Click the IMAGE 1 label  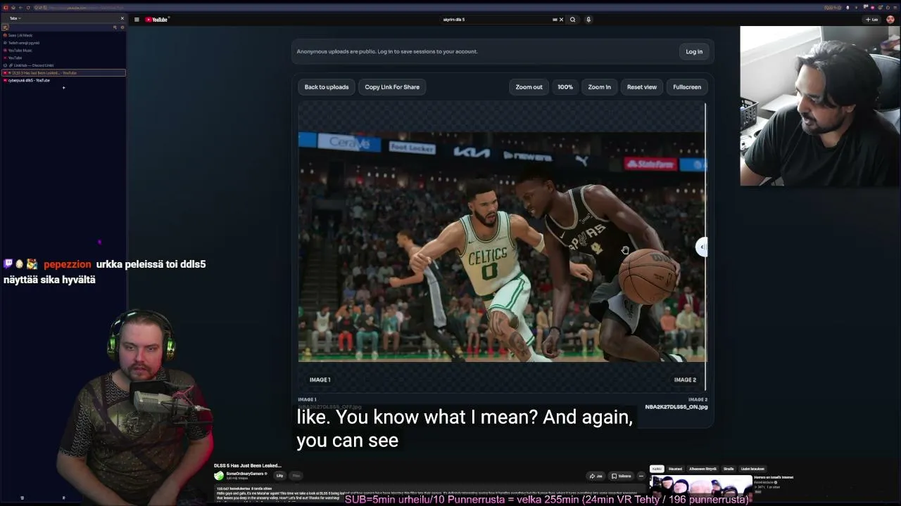coord(320,379)
